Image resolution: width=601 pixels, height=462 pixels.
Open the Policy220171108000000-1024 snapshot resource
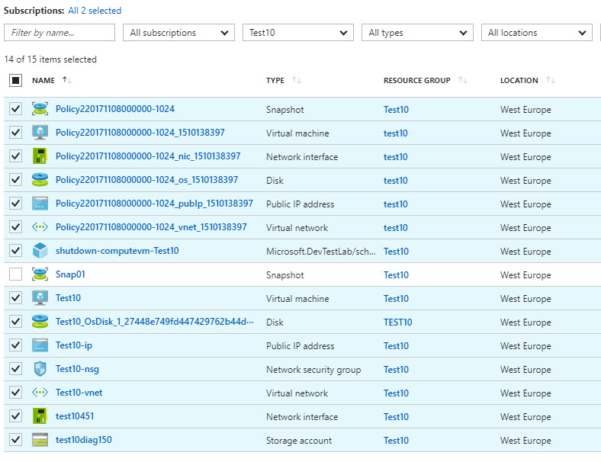pos(115,109)
